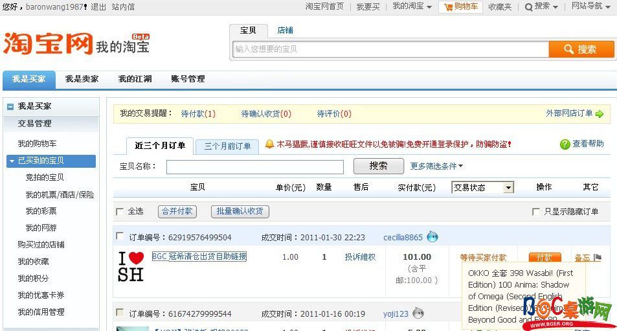Switch to 我是卖家 tab
The height and width of the screenshot is (331, 617).
click(82, 79)
